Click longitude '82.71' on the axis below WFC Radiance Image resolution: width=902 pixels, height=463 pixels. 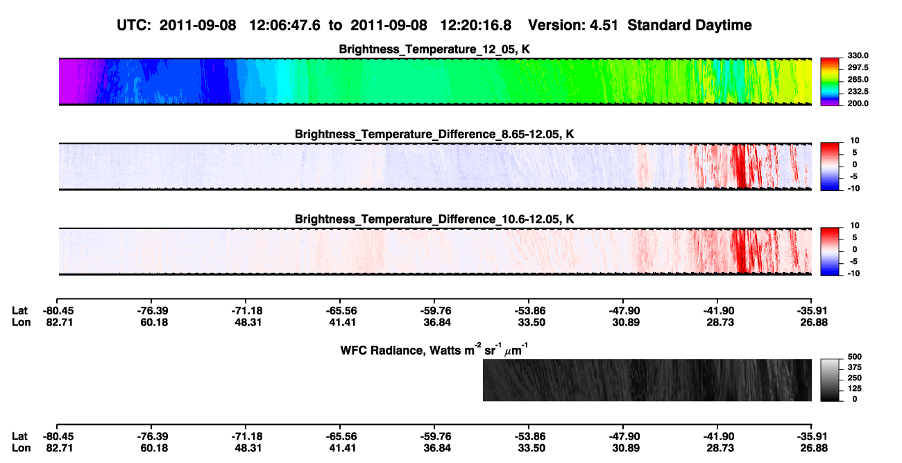(59, 447)
